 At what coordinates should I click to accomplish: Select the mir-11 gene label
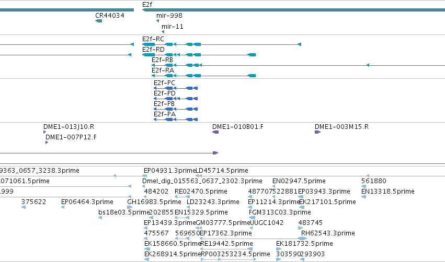point(172,27)
